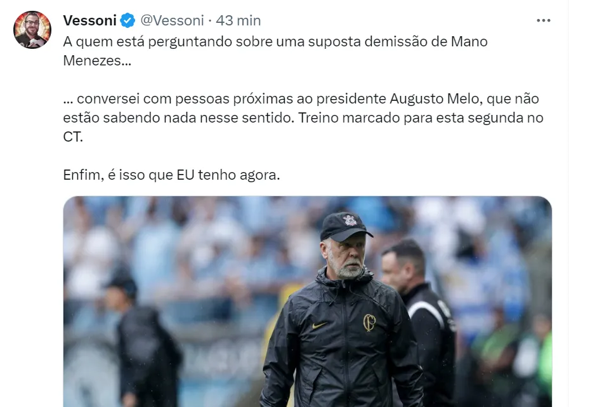
Task: Click the blue verified badge
Action: (128, 20)
